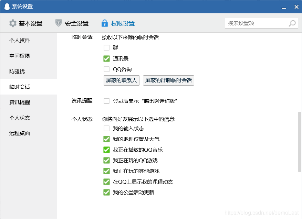Uncheck 我正在玩的其他游戏
302x219 pixels.
coord(106,171)
